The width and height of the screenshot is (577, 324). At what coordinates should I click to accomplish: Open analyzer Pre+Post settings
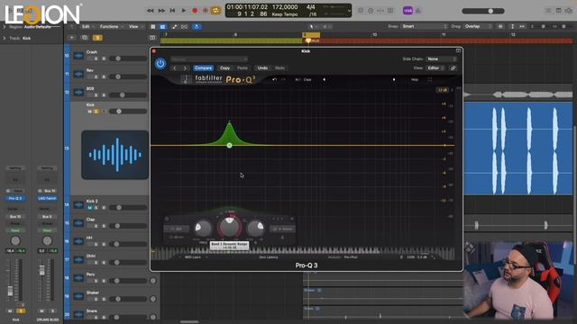point(351,257)
